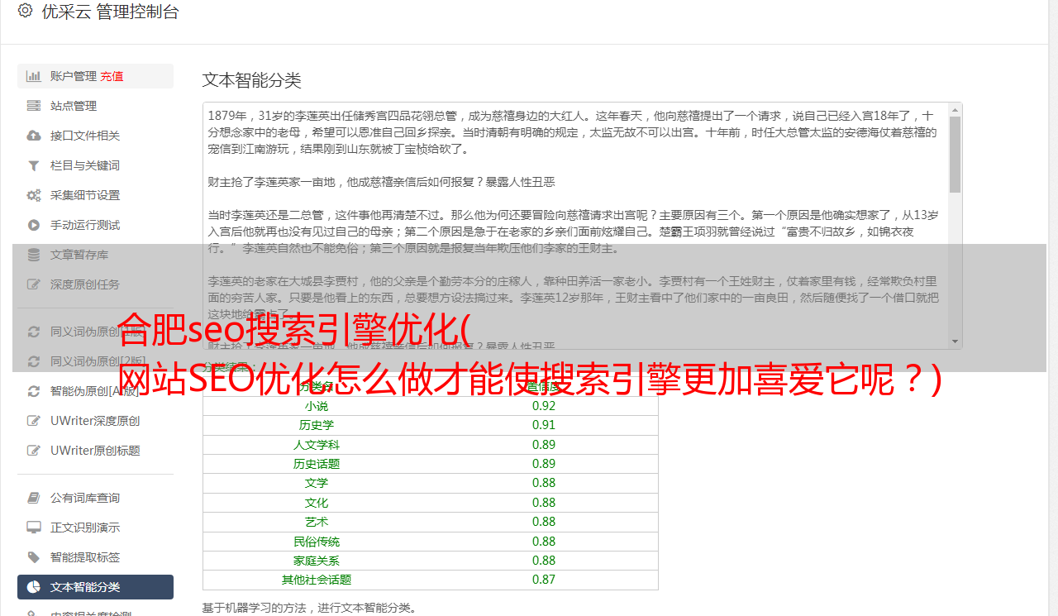Click the gear icon beside 优采云 管理控制台
1058x616 pixels.
(x=25, y=11)
